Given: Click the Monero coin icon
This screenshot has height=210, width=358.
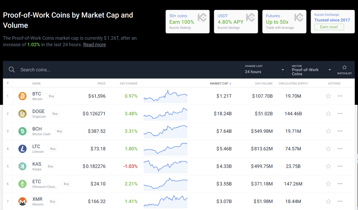Looking at the screenshot, I should pos(22,202).
